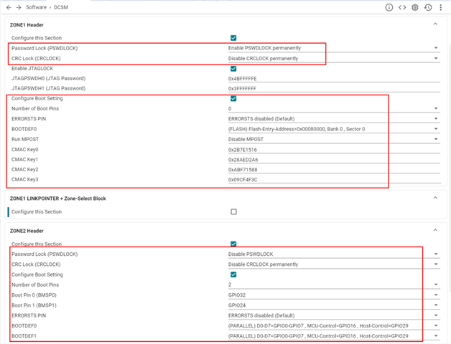Click the back navigation arrow
Viewport: 451px width, 344px height.
(x=6, y=7)
